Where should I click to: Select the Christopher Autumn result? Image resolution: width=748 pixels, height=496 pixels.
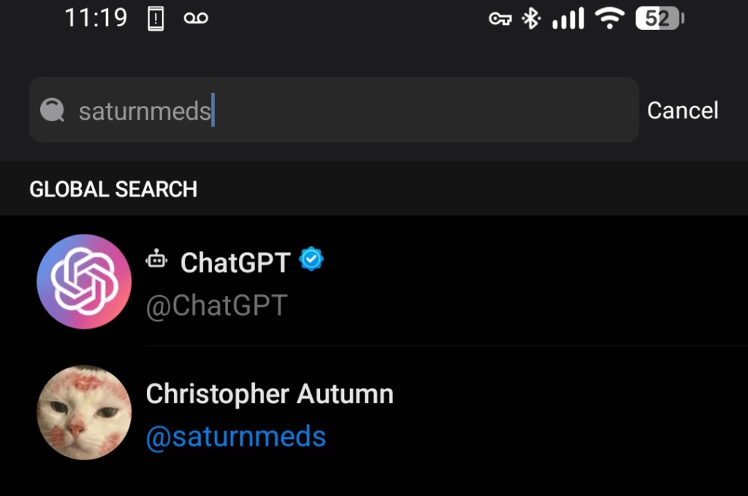pyautogui.click(x=270, y=394)
